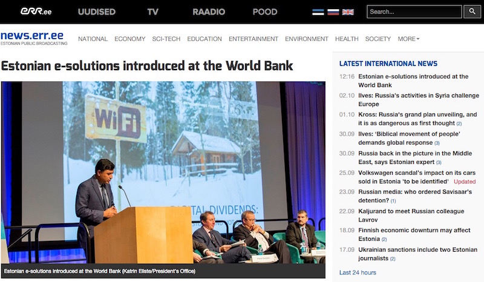Open the SCI-TECH section
The height and width of the screenshot is (282, 484).
tap(166, 39)
